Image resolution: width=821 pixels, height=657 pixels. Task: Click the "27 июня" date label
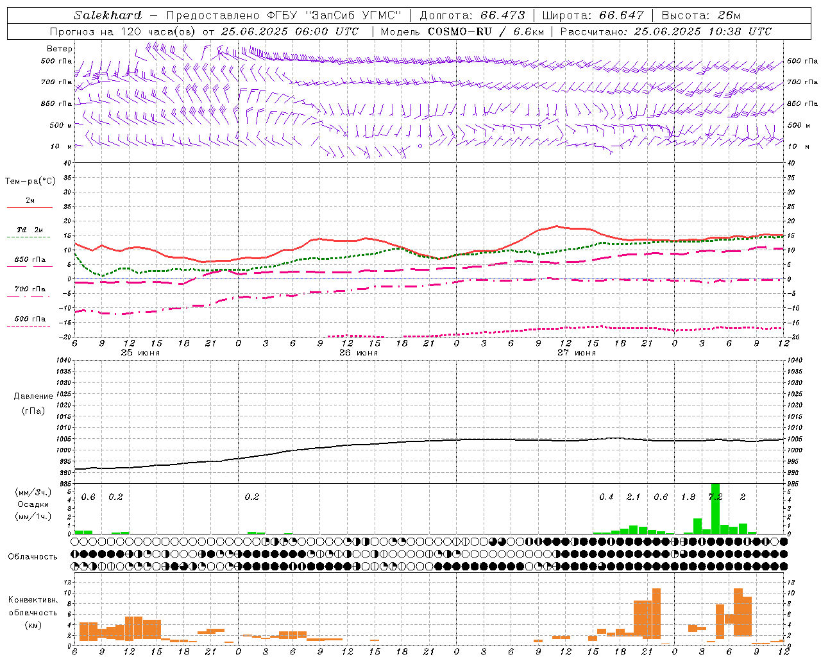tap(577, 352)
